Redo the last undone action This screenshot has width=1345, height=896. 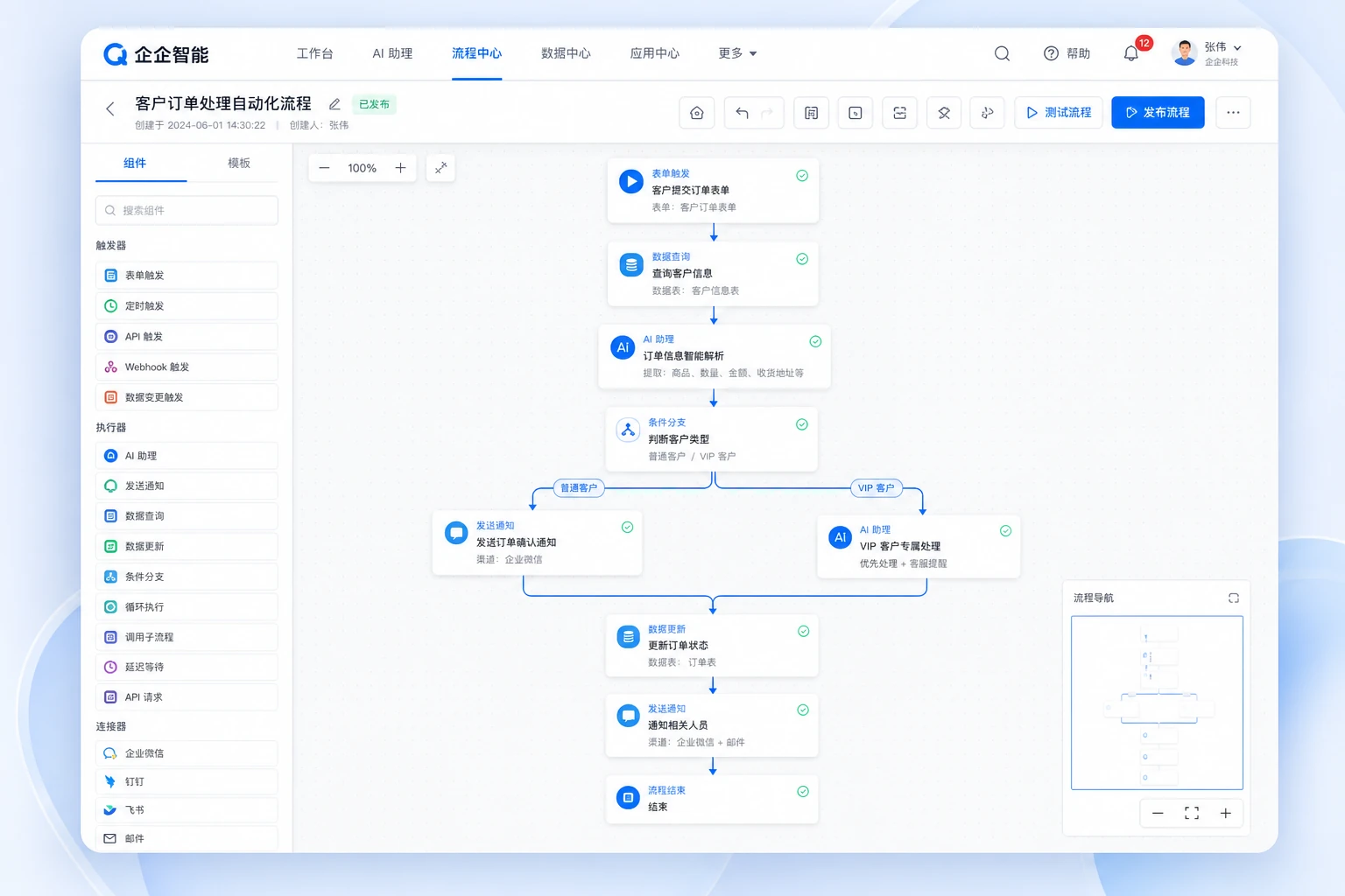[x=767, y=113]
